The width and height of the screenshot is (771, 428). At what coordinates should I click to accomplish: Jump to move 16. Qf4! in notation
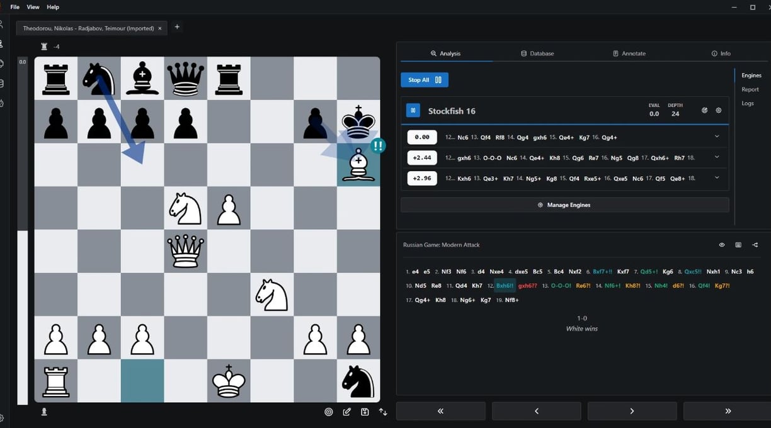tap(704, 286)
